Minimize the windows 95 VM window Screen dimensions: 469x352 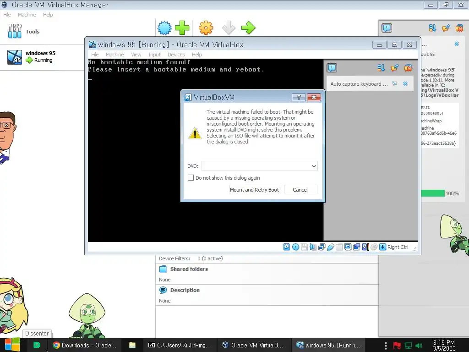pyautogui.click(x=379, y=45)
